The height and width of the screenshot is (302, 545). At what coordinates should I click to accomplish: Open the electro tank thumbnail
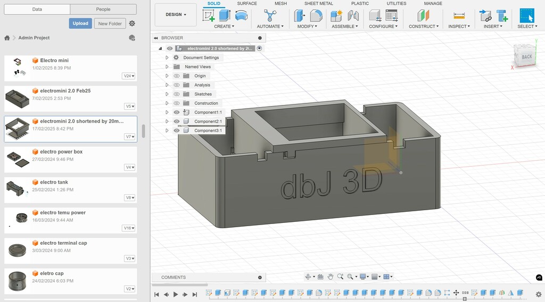(x=17, y=187)
